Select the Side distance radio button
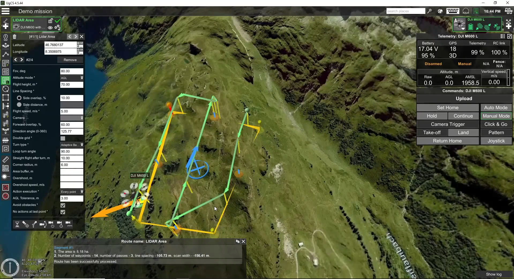Viewport: 514px width, 279px height. click(x=19, y=105)
